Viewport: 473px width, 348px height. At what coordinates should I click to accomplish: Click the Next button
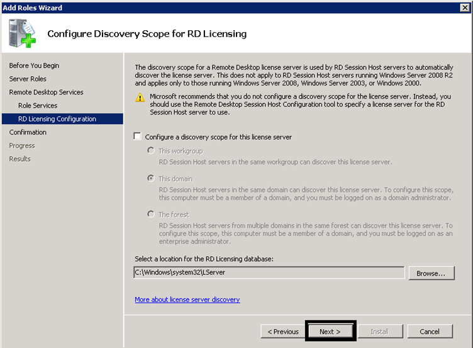click(330, 332)
